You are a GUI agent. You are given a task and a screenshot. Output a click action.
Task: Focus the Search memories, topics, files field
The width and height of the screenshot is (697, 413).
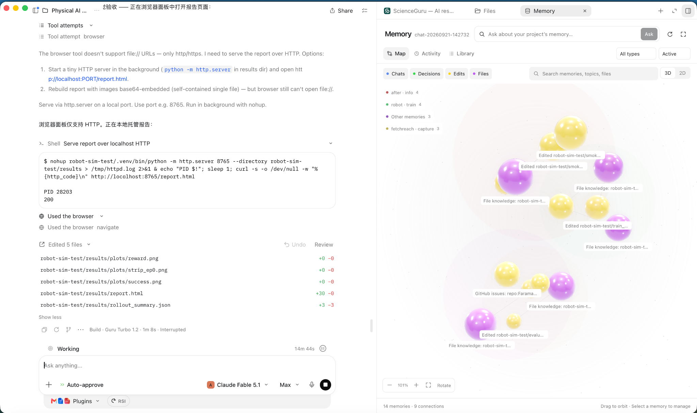(594, 74)
